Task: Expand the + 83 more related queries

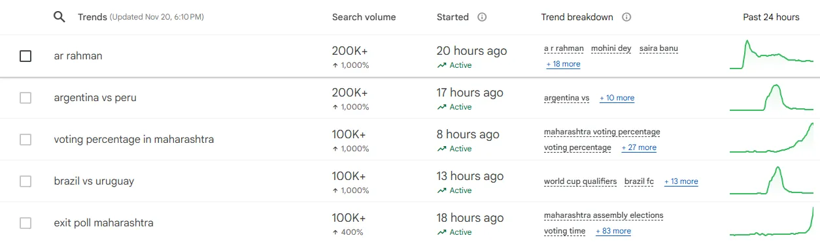Action: (613, 231)
